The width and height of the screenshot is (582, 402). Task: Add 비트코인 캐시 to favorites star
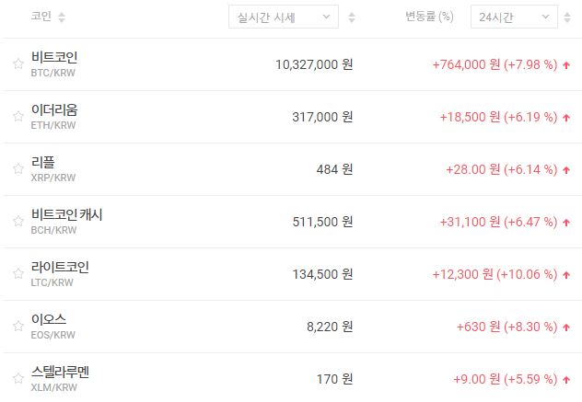coord(17,222)
